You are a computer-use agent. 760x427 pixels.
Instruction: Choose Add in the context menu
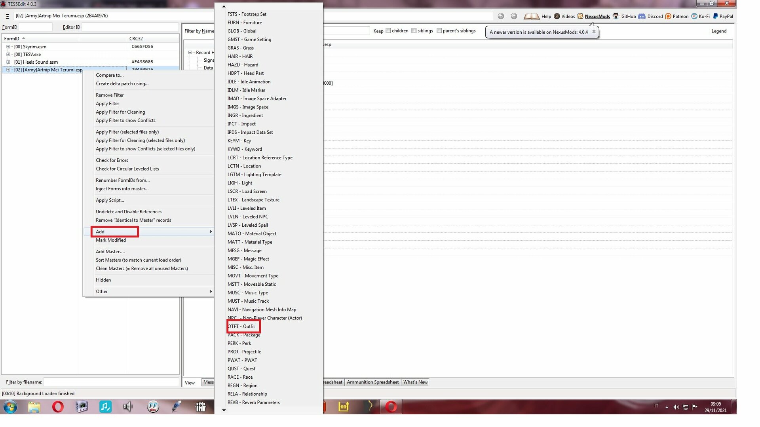coord(148,232)
